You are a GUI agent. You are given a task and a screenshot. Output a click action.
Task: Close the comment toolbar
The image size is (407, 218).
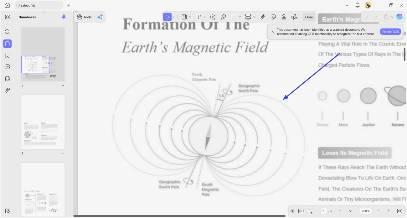(x=309, y=17)
